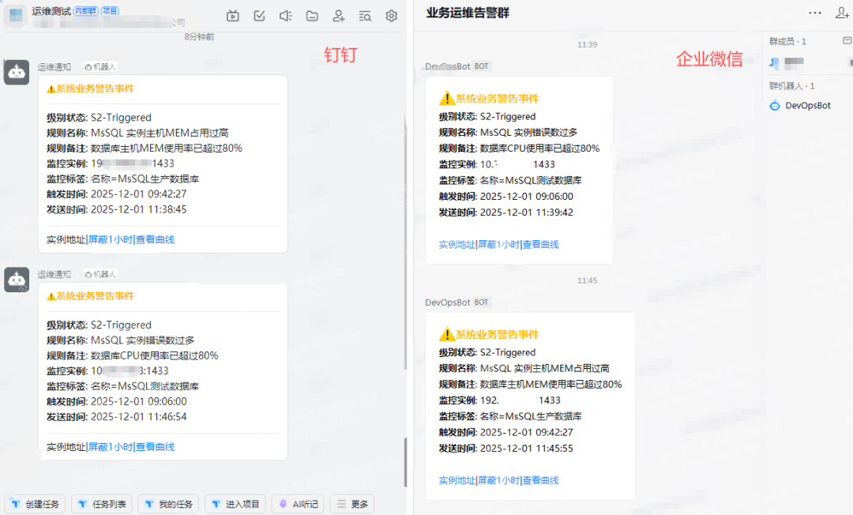The height and width of the screenshot is (515, 853).
Task: Click 屏蔽1小时 in 11:45 WeCom alert
Action: coord(499,481)
